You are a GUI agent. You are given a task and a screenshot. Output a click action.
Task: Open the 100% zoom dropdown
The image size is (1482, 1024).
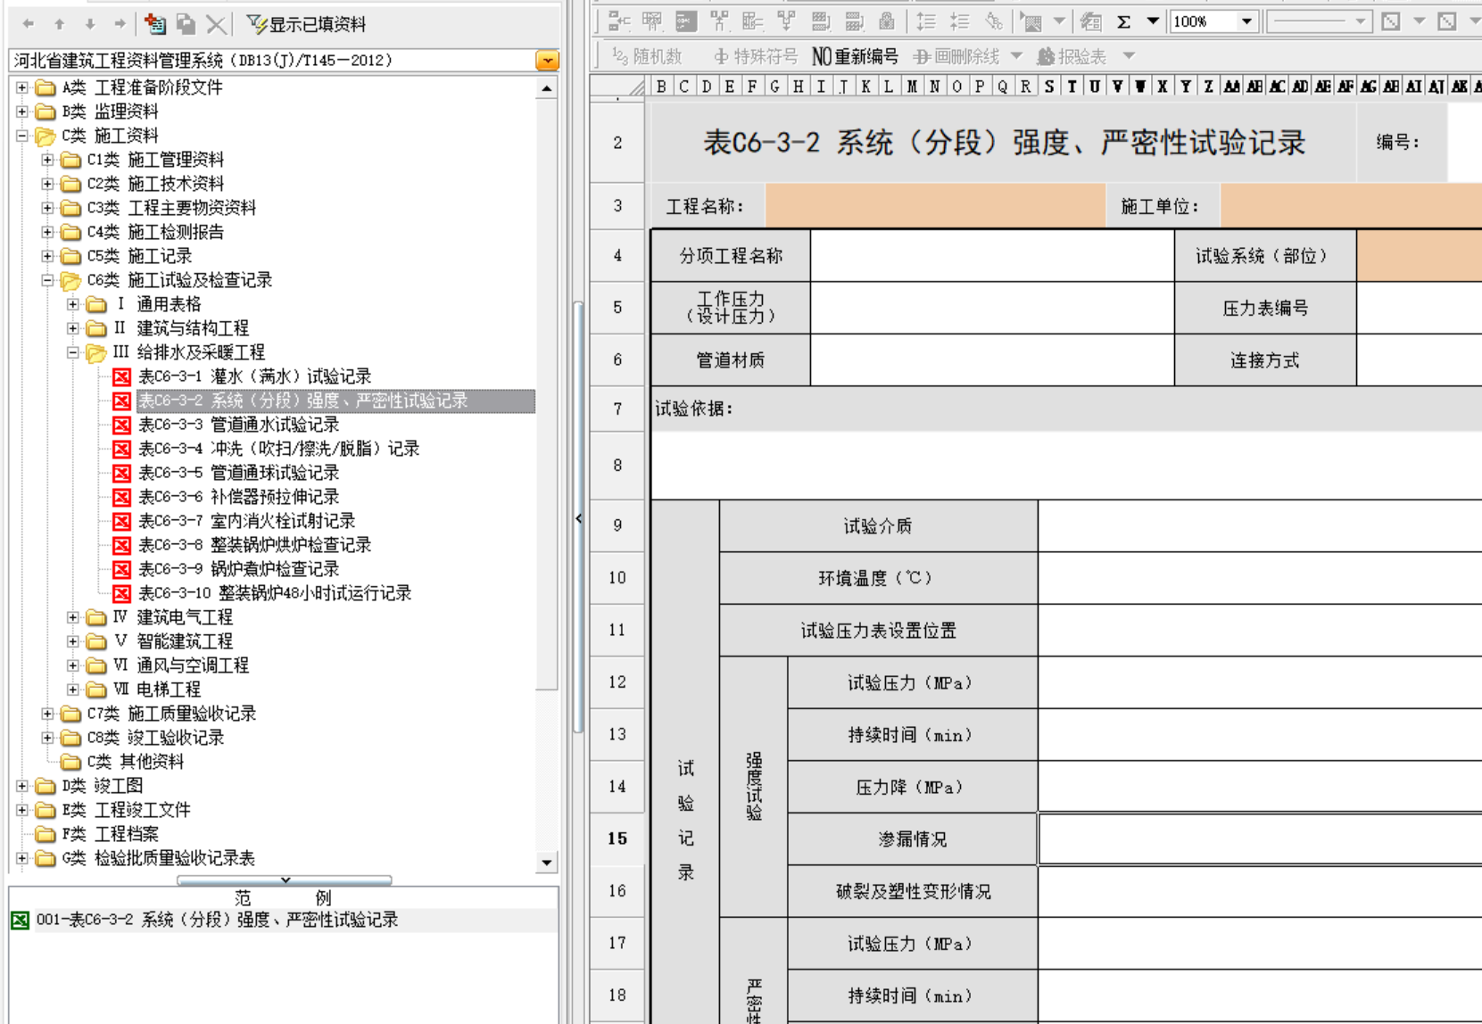point(1246,21)
